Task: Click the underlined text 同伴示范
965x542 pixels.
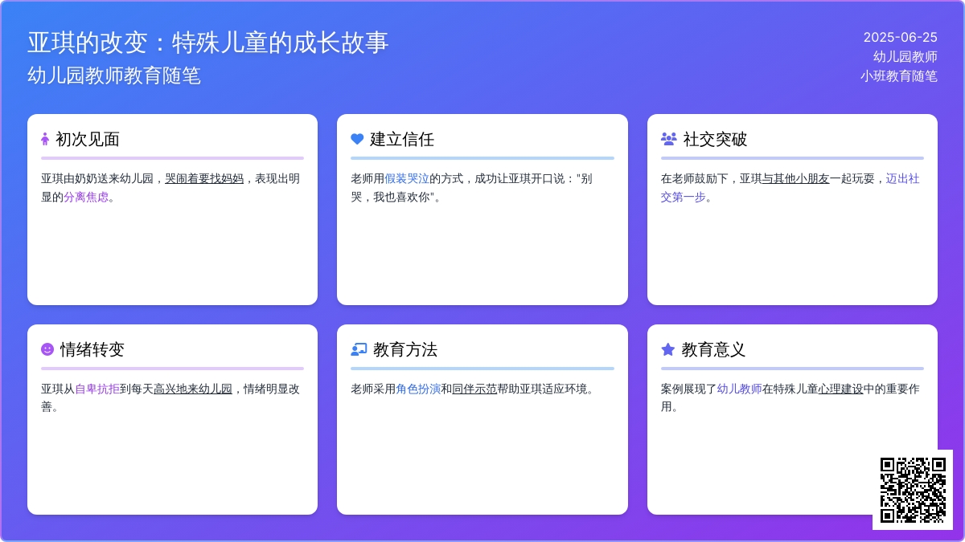Action: click(x=474, y=389)
